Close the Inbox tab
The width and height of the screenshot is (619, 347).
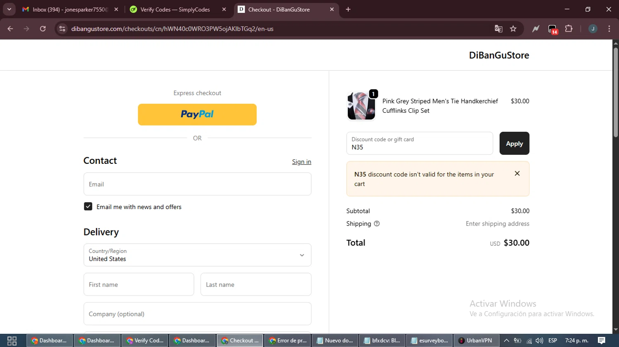click(116, 9)
